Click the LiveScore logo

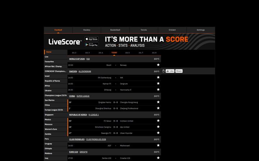65,42
